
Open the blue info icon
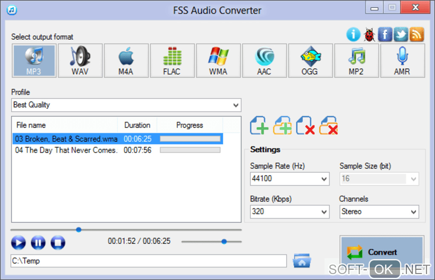click(x=353, y=35)
